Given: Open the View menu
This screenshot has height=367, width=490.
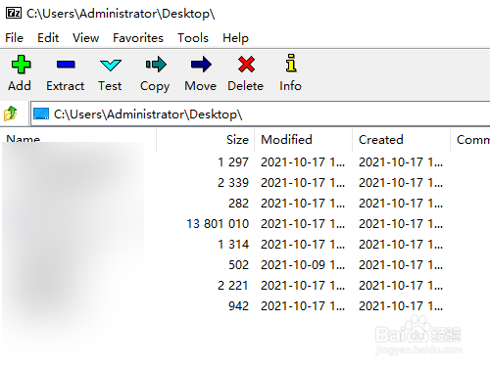Looking at the screenshot, I should pyautogui.click(x=85, y=38).
